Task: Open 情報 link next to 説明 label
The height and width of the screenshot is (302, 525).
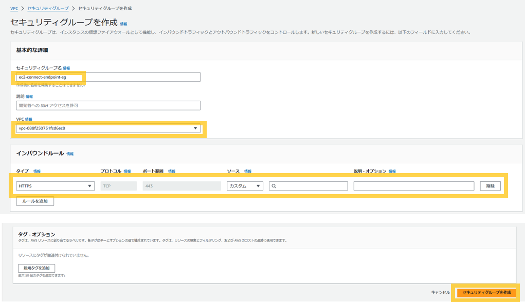Action: [29, 97]
